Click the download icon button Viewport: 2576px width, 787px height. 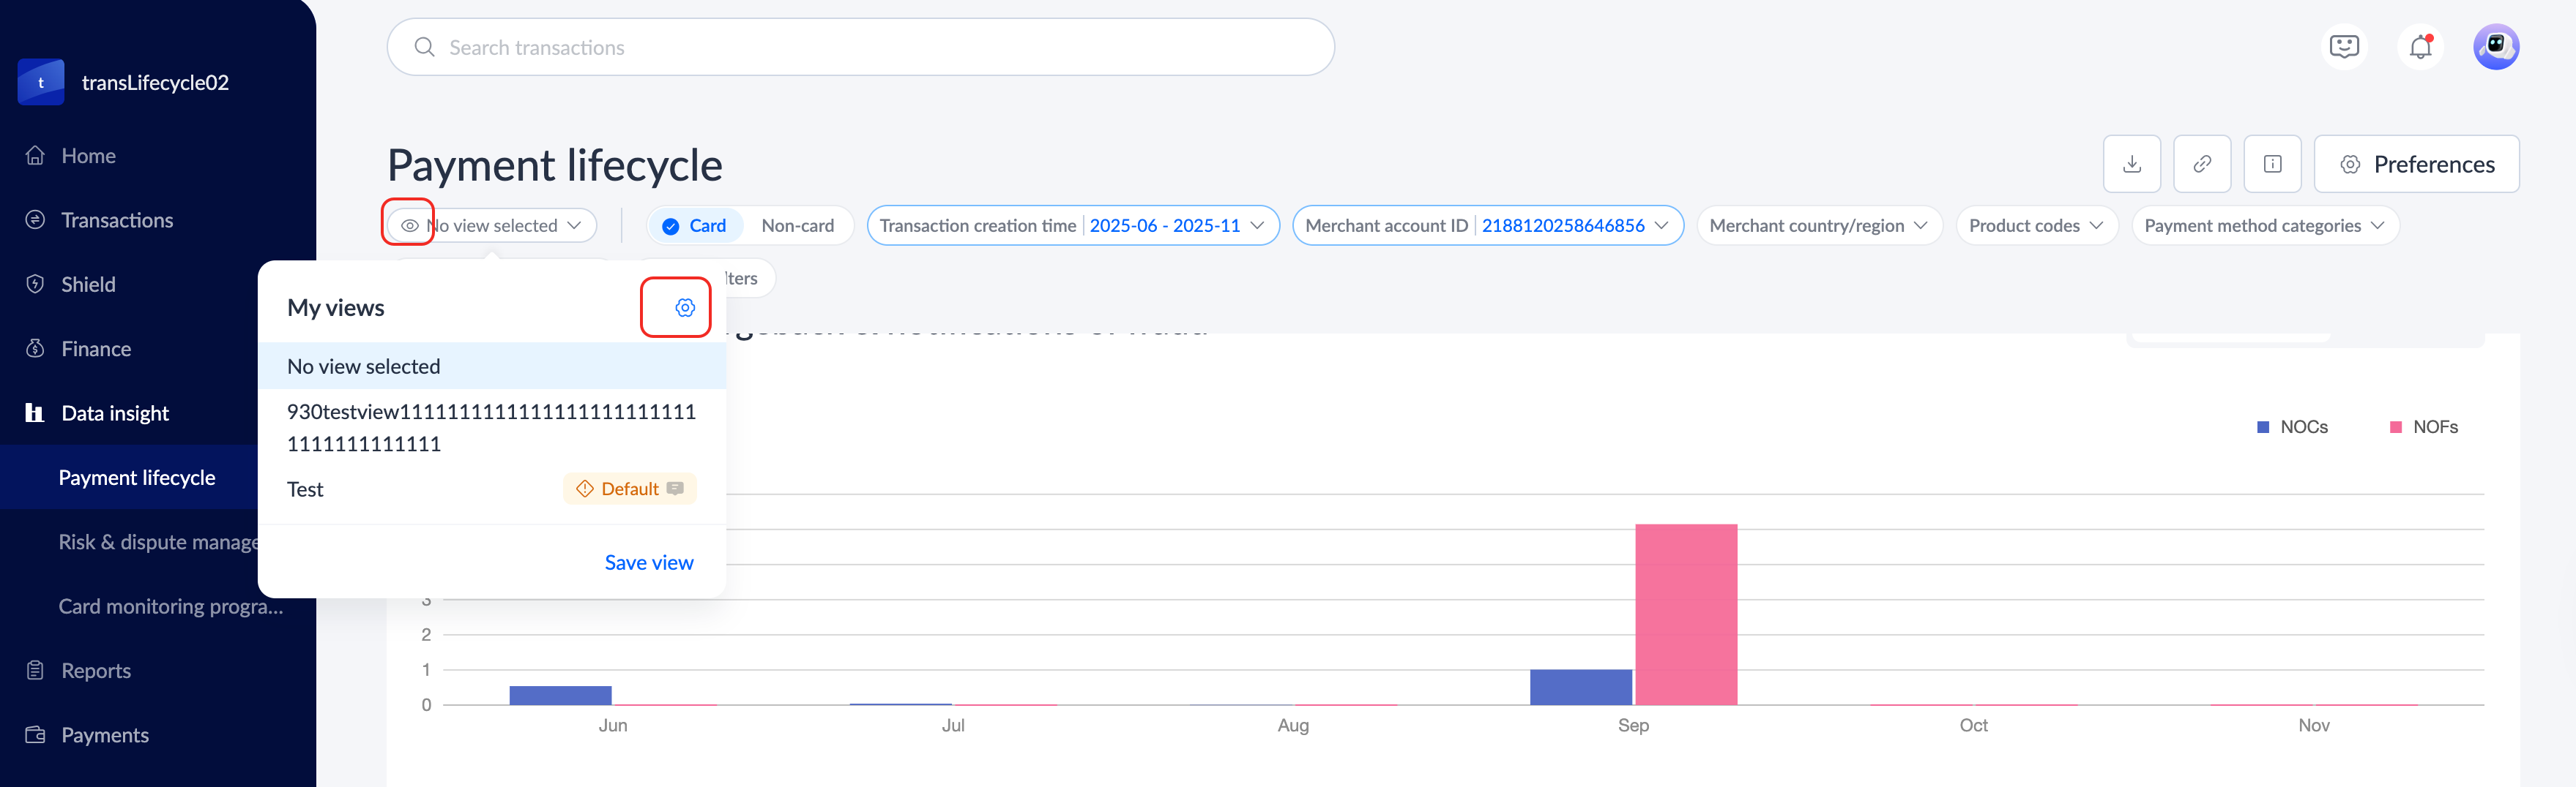click(2131, 164)
